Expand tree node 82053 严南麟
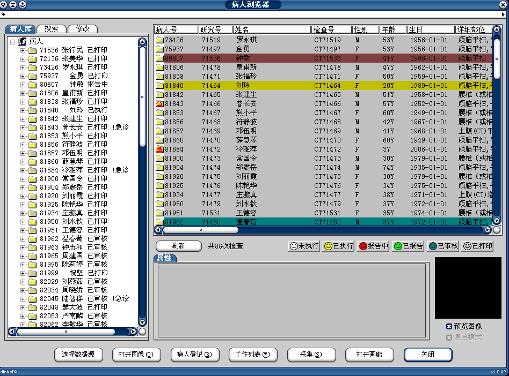Image resolution: width=509 pixels, height=376 pixels. (23, 316)
